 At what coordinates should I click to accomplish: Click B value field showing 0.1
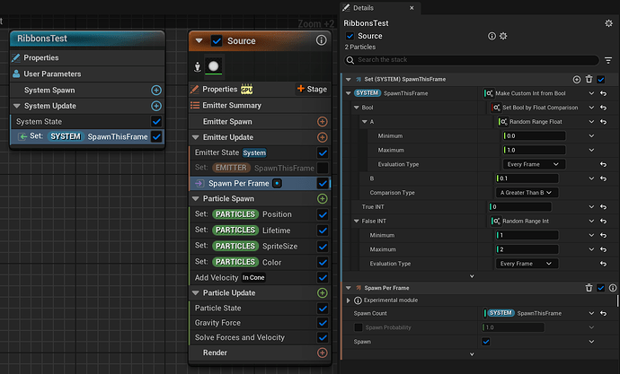pyautogui.click(x=527, y=178)
